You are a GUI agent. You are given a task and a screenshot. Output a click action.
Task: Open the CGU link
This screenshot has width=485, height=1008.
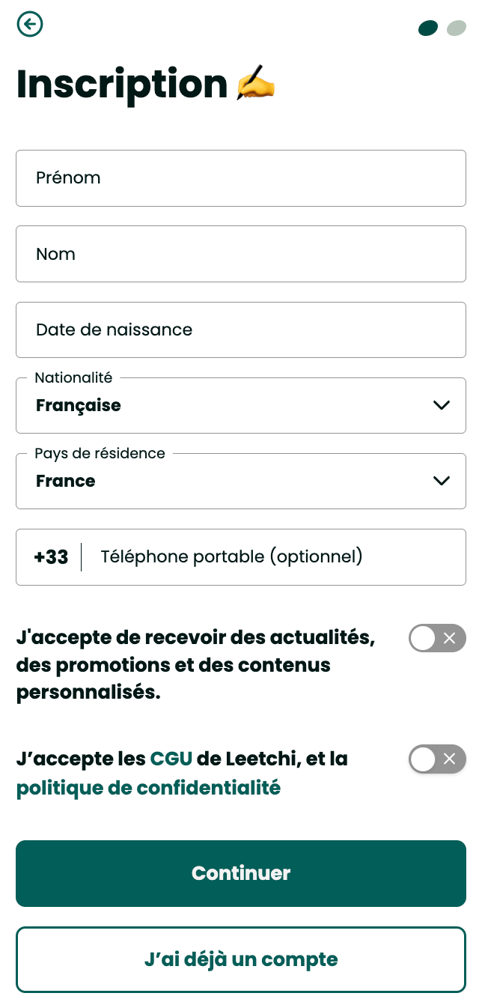(x=171, y=759)
